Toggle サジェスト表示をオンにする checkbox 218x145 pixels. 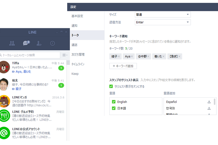pyautogui.click(x=111, y=86)
